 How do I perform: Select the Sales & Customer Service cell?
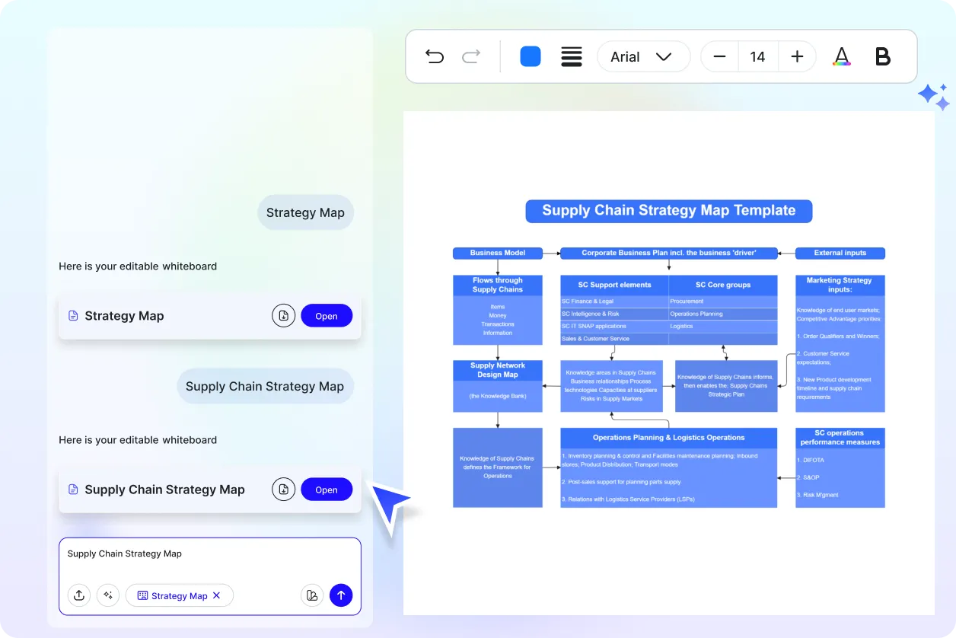pyautogui.click(x=615, y=338)
